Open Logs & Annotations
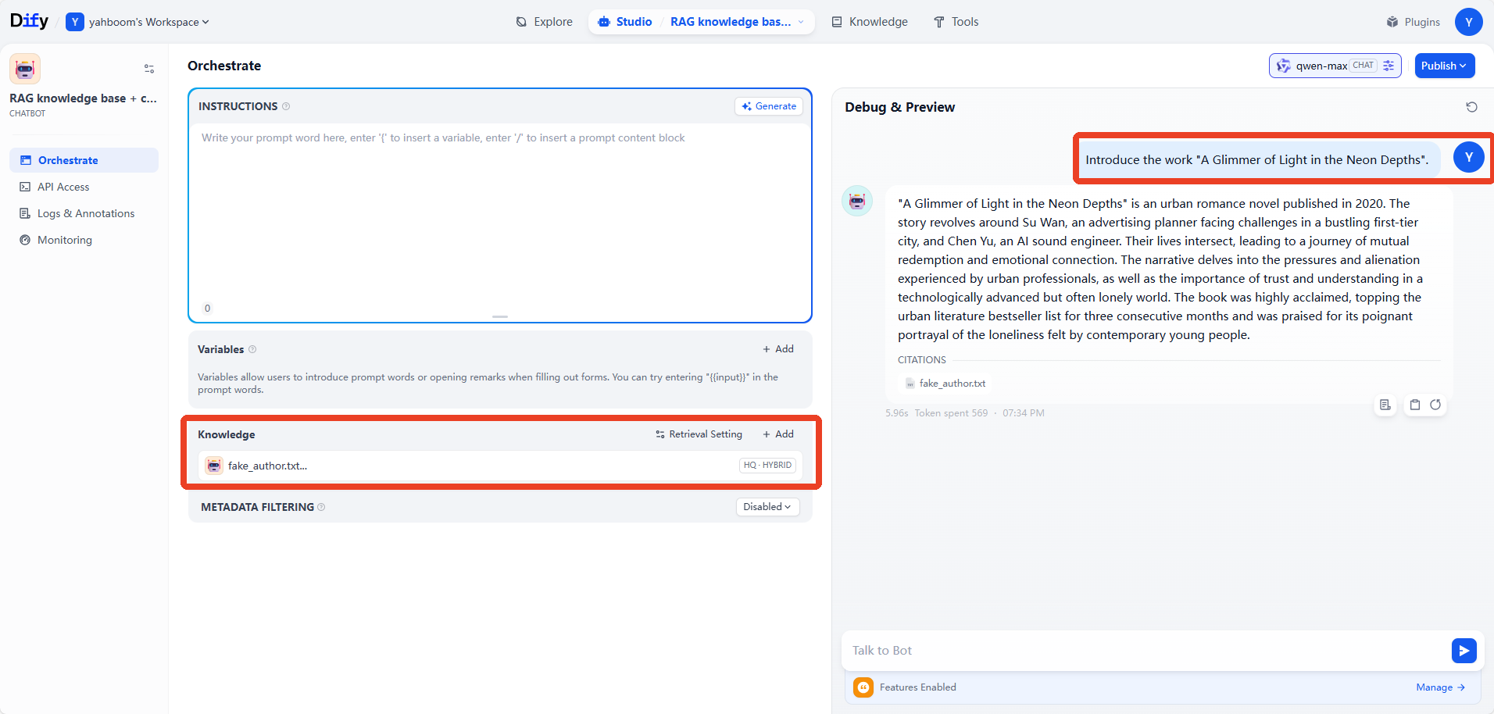1494x714 pixels. (85, 213)
